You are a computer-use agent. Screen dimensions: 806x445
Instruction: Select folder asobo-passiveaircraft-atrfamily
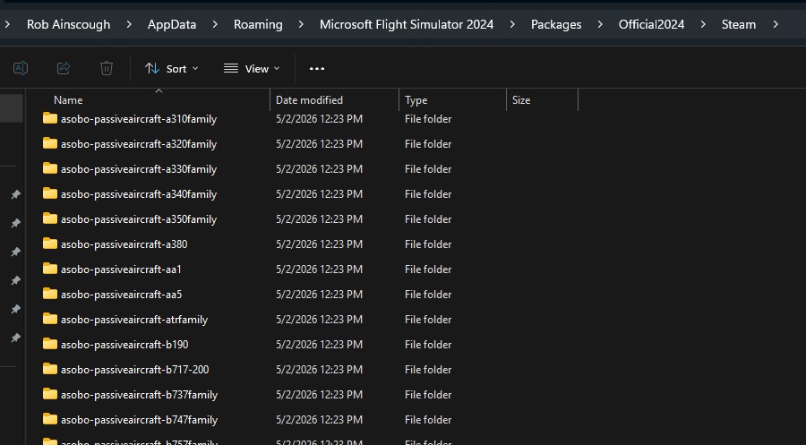[134, 320]
